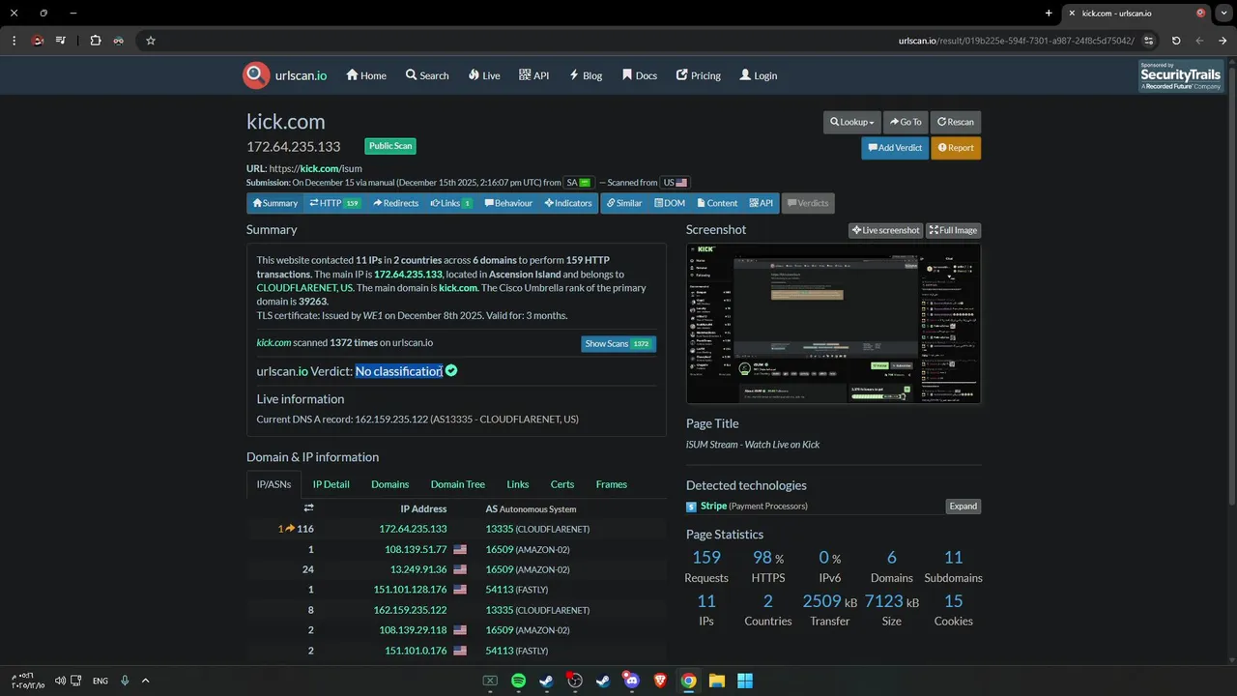Click the browser reload icon
Viewport: 1237px width, 696px height.
[1176, 41]
